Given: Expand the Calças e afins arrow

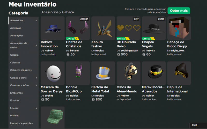Looking at the screenshot, I should coord(36,78).
